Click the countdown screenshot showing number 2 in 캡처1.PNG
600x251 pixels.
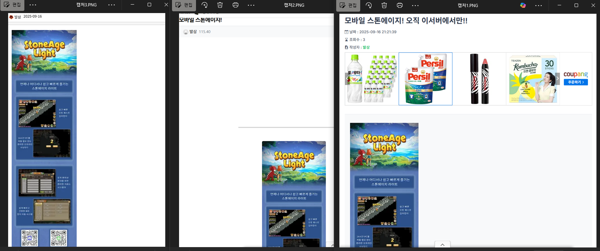click(x=392, y=237)
